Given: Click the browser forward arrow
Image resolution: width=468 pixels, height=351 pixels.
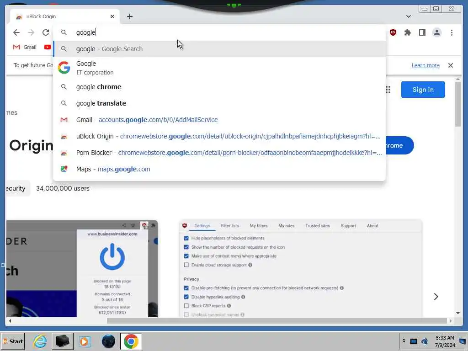Looking at the screenshot, I should 31,32.
